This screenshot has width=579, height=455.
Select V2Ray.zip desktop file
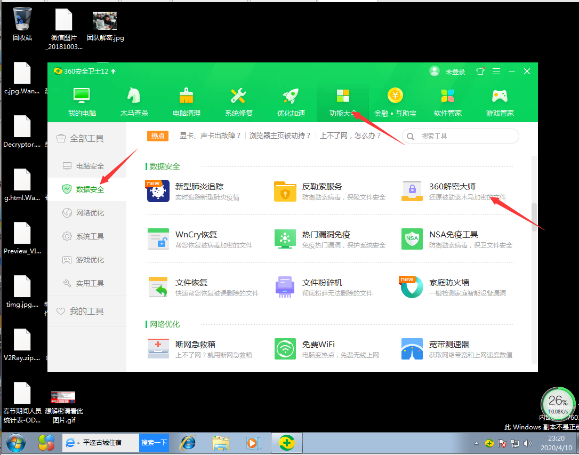(x=22, y=345)
